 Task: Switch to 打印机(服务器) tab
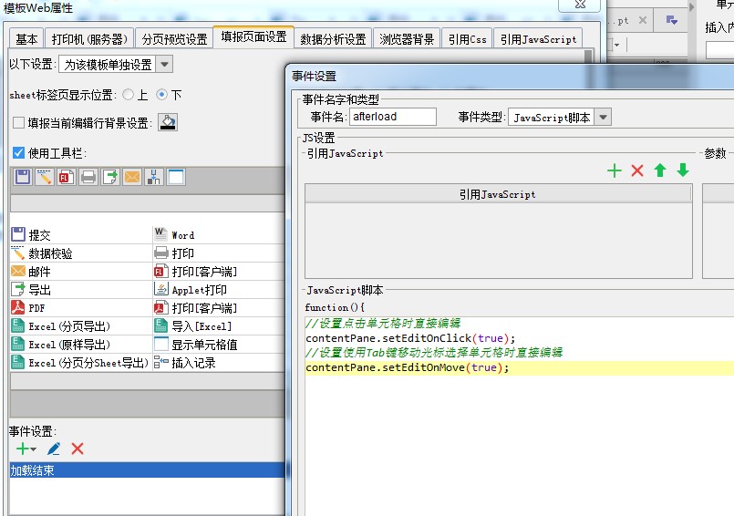(x=89, y=39)
